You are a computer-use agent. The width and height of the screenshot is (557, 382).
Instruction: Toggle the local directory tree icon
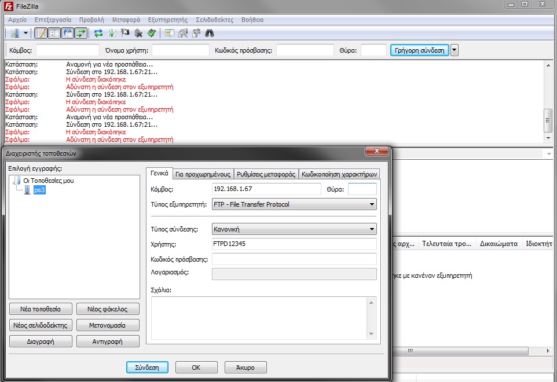(54, 34)
